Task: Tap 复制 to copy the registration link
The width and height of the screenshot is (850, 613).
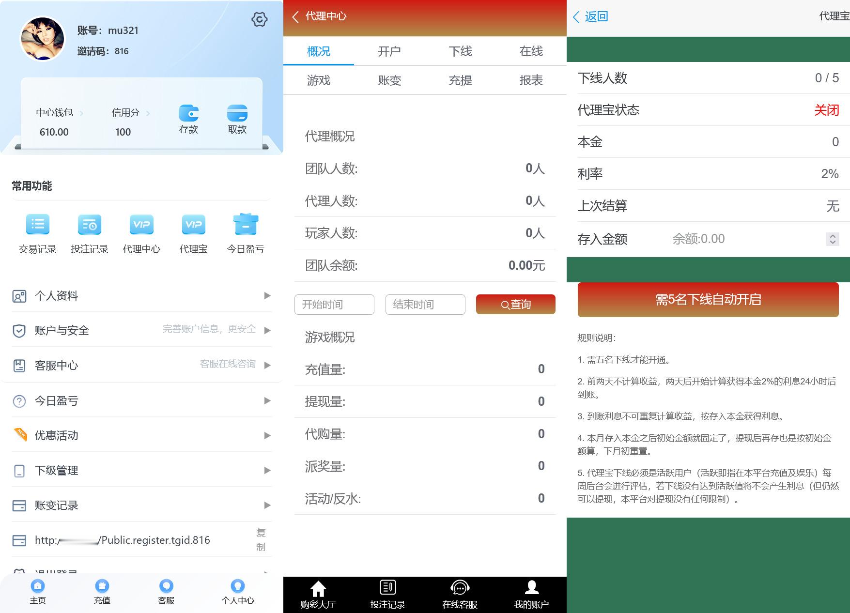Action: [x=261, y=539]
